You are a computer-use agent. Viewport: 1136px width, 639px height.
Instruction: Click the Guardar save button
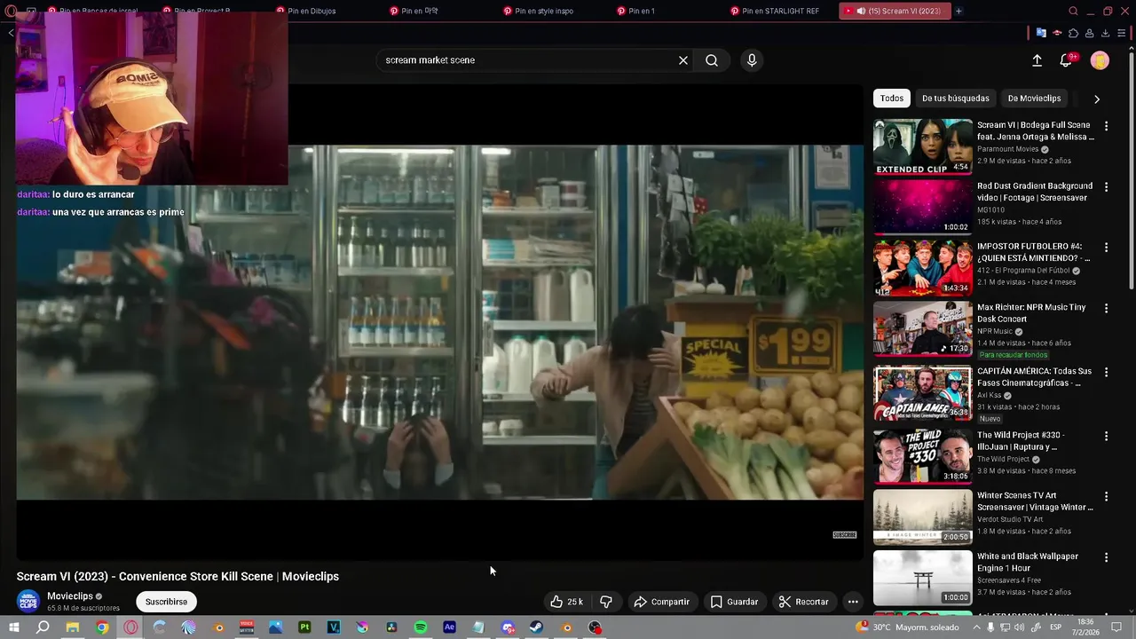click(x=734, y=602)
